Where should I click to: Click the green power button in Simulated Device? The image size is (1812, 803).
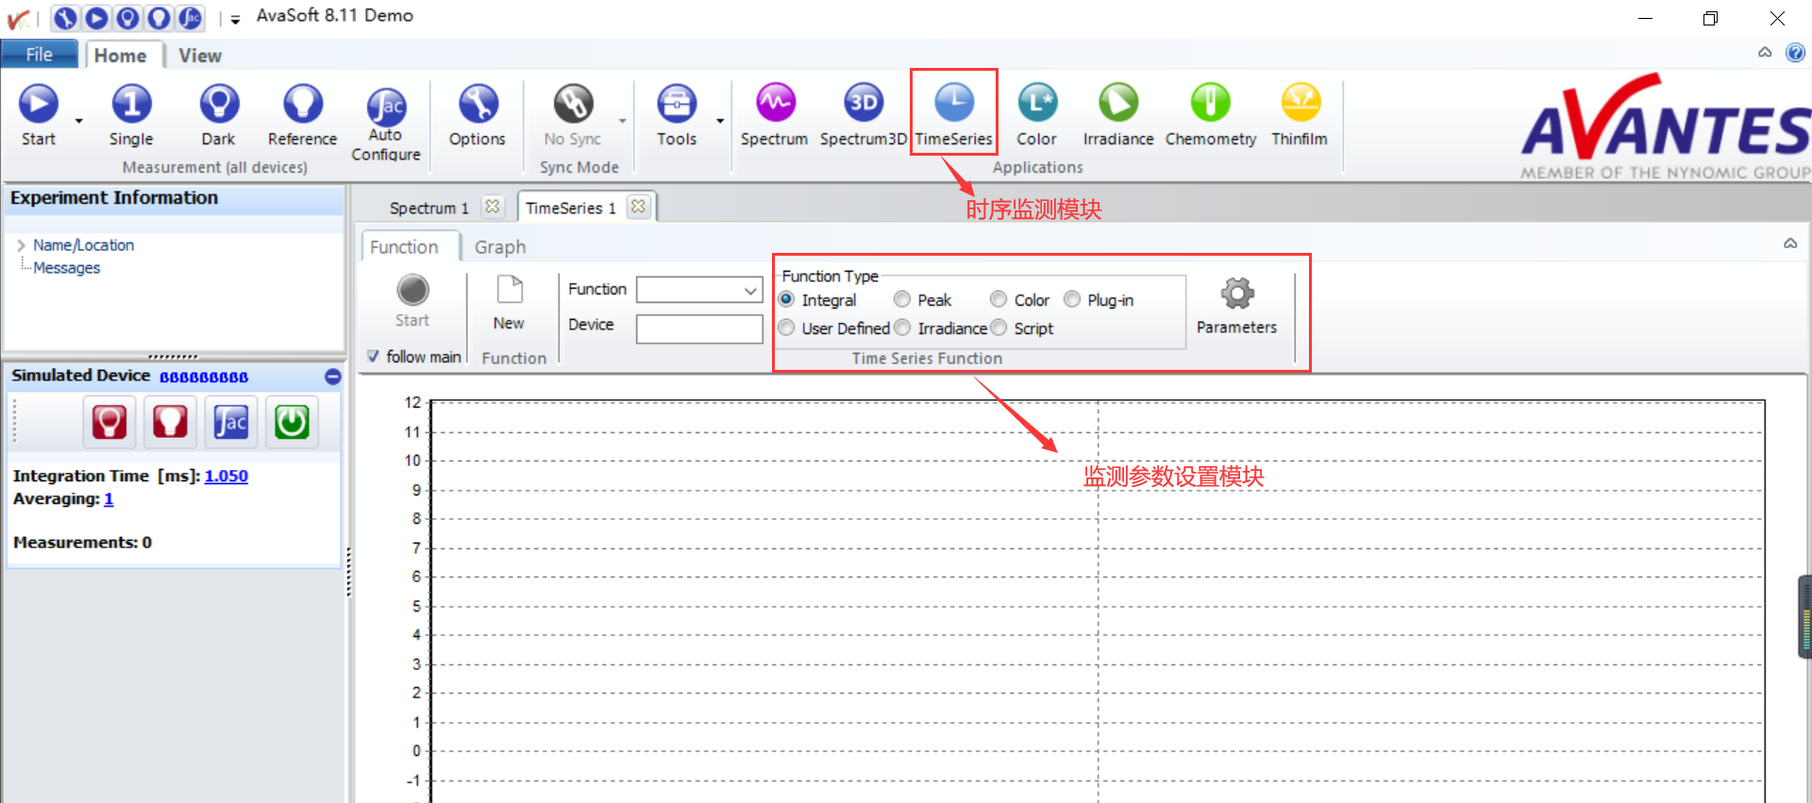pos(292,422)
